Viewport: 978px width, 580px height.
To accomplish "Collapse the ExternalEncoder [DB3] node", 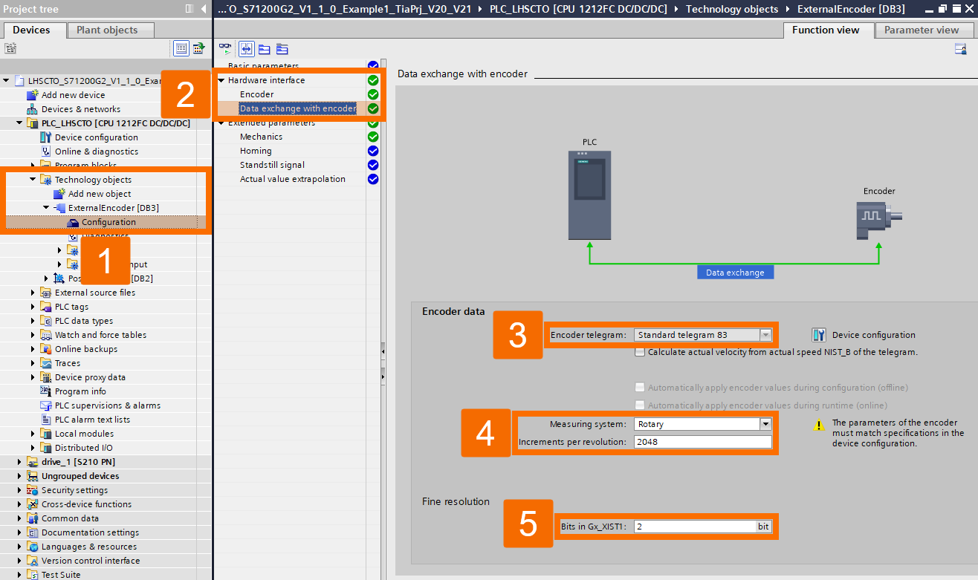I will point(46,208).
